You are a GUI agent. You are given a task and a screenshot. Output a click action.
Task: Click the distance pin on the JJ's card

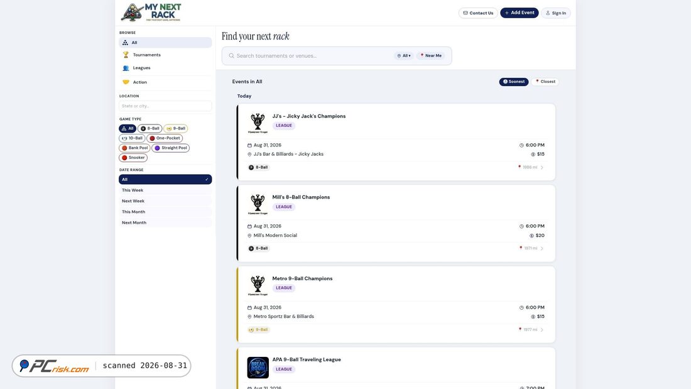pos(519,167)
